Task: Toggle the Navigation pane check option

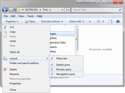Action: coord(66,74)
